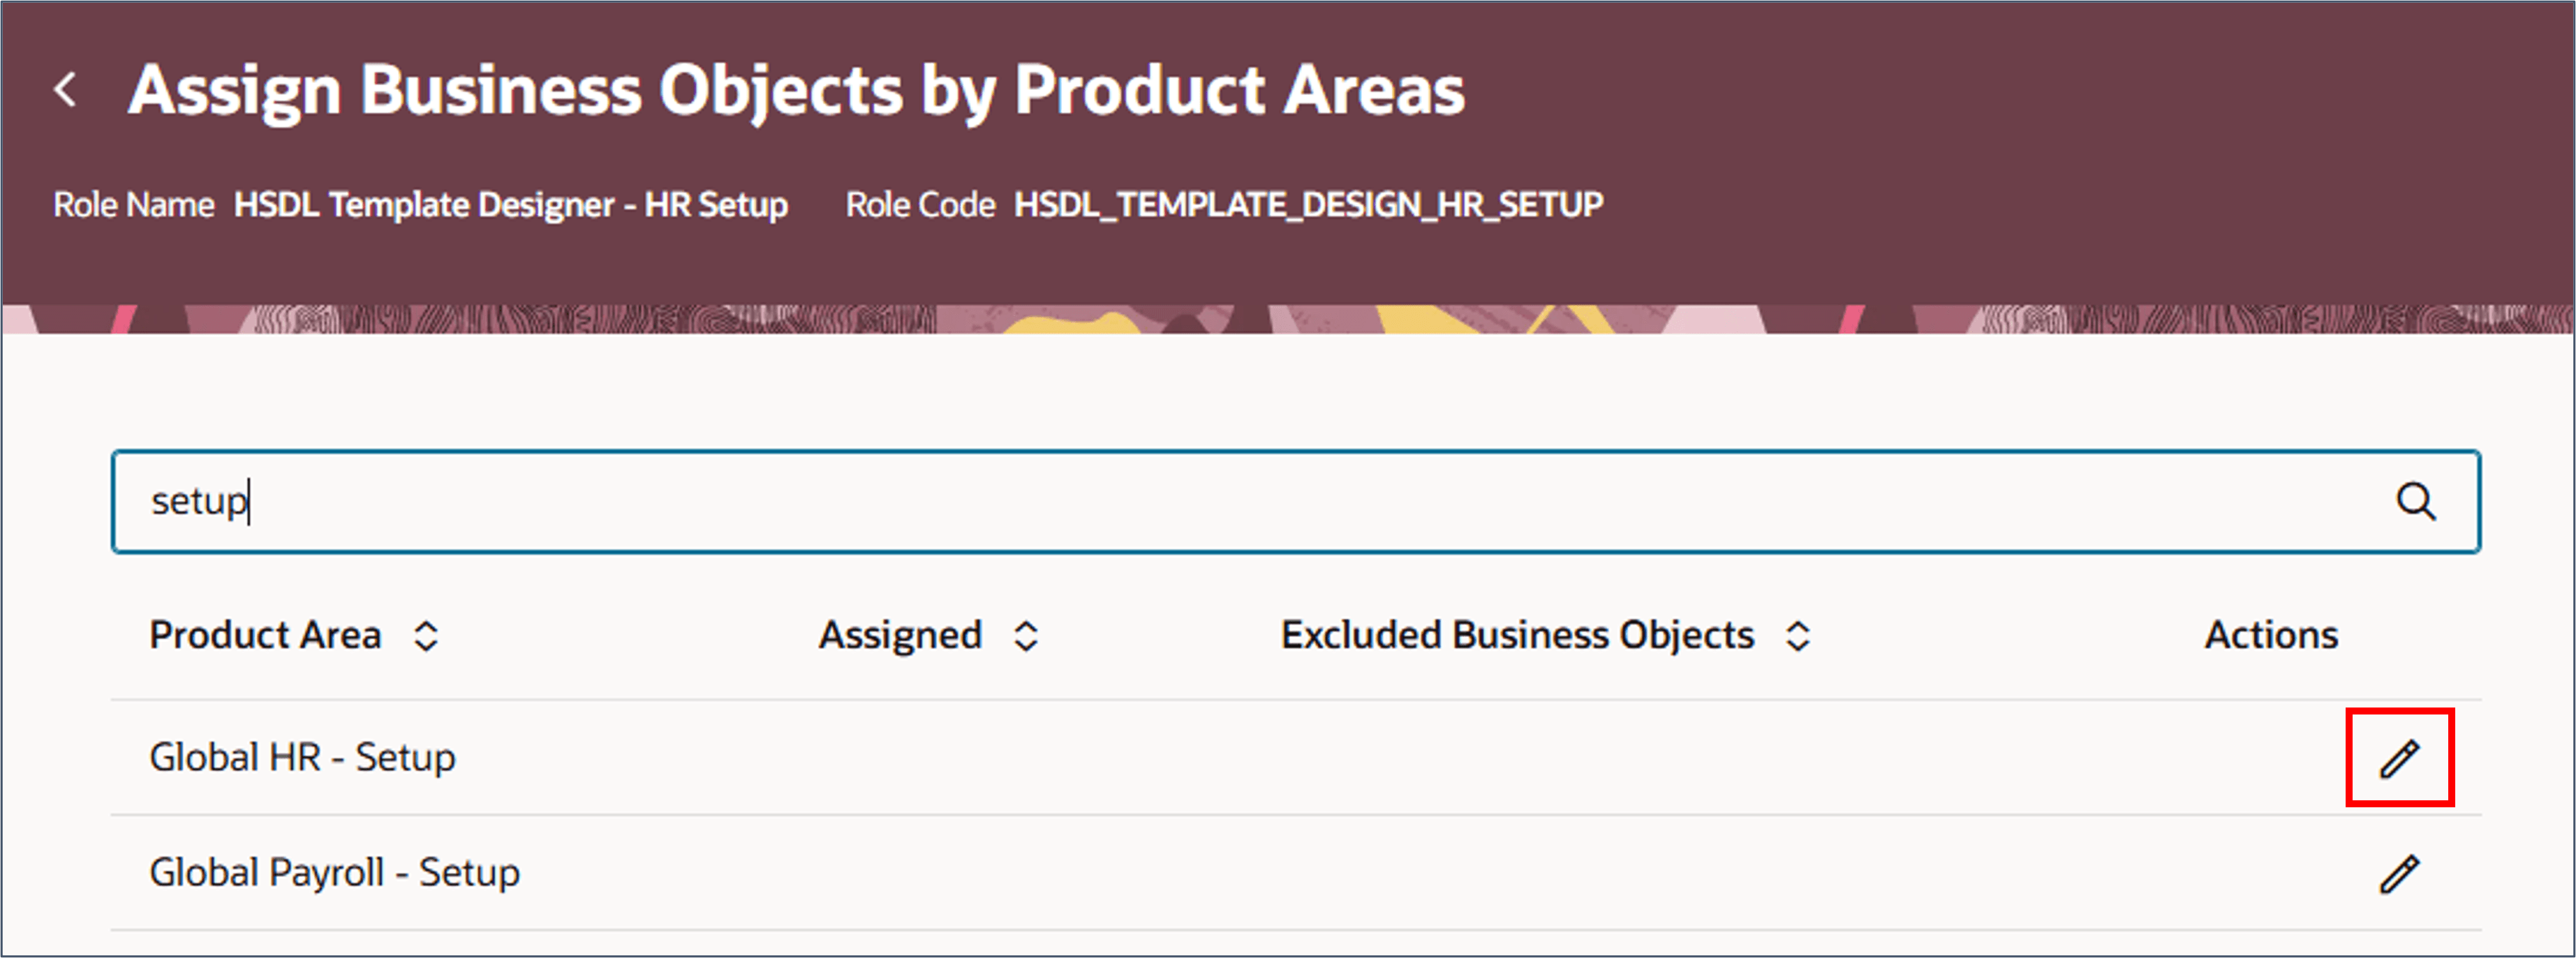Sort by Excluded Business Objects arrows icon

(x=1798, y=636)
